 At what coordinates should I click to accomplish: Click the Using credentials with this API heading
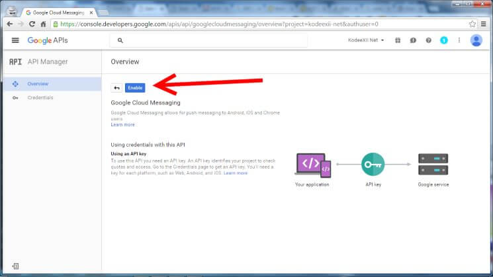pyautogui.click(x=148, y=145)
